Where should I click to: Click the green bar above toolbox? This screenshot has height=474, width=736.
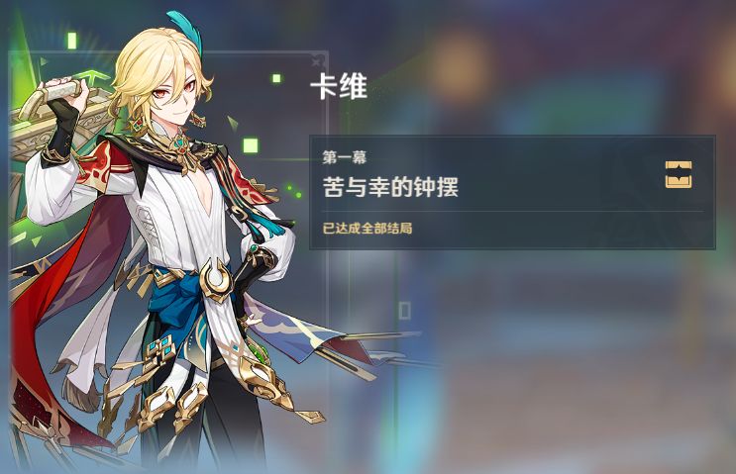tap(71, 41)
